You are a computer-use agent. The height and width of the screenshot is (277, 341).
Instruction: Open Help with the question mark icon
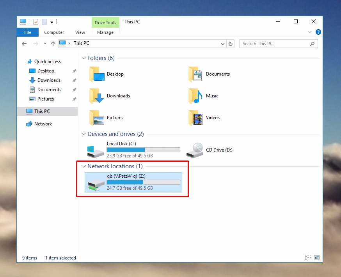(x=318, y=32)
